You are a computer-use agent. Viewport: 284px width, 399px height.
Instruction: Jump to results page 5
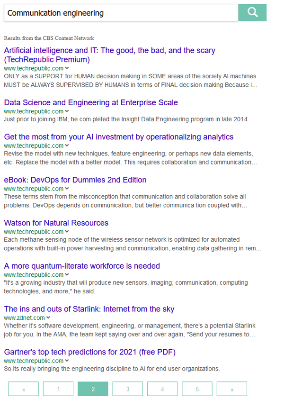click(x=197, y=389)
